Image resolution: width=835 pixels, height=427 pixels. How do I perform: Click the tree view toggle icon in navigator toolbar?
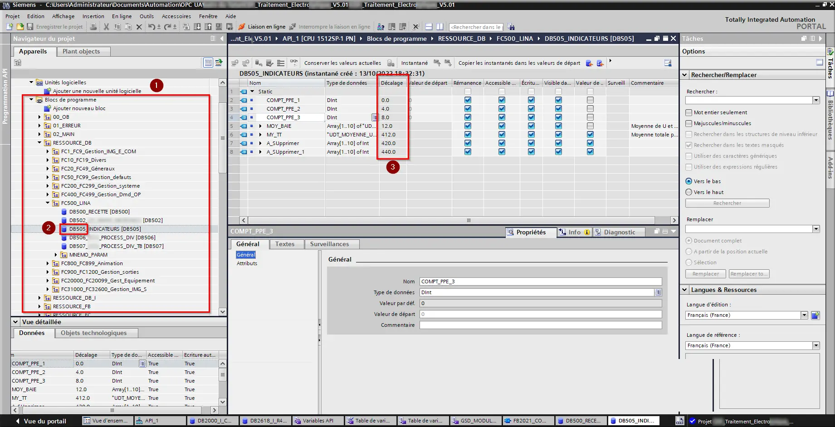219,63
